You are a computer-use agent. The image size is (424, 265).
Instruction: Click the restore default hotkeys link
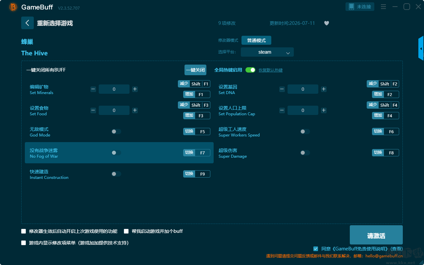271,70
